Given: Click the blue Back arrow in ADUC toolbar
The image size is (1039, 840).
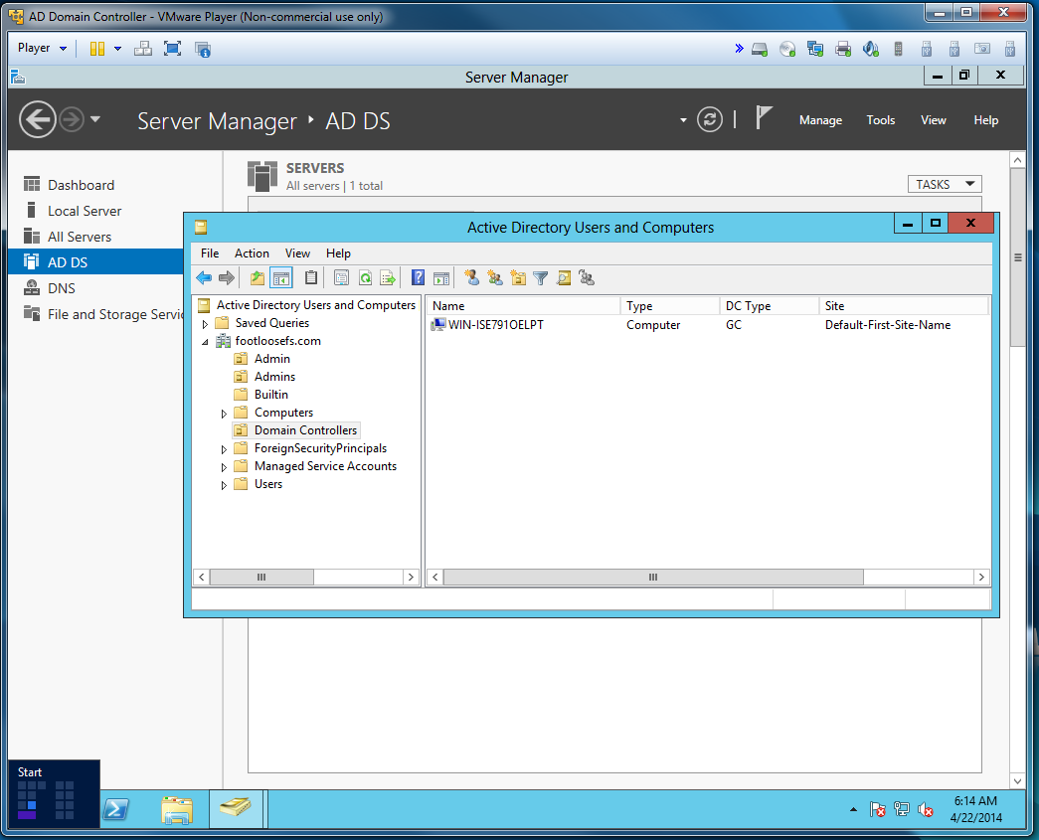Looking at the screenshot, I should 204,278.
